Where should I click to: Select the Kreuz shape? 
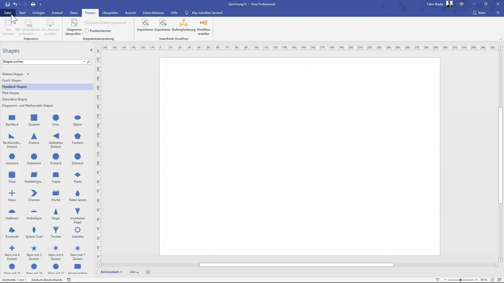pyautogui.click(x=12, y=196)
